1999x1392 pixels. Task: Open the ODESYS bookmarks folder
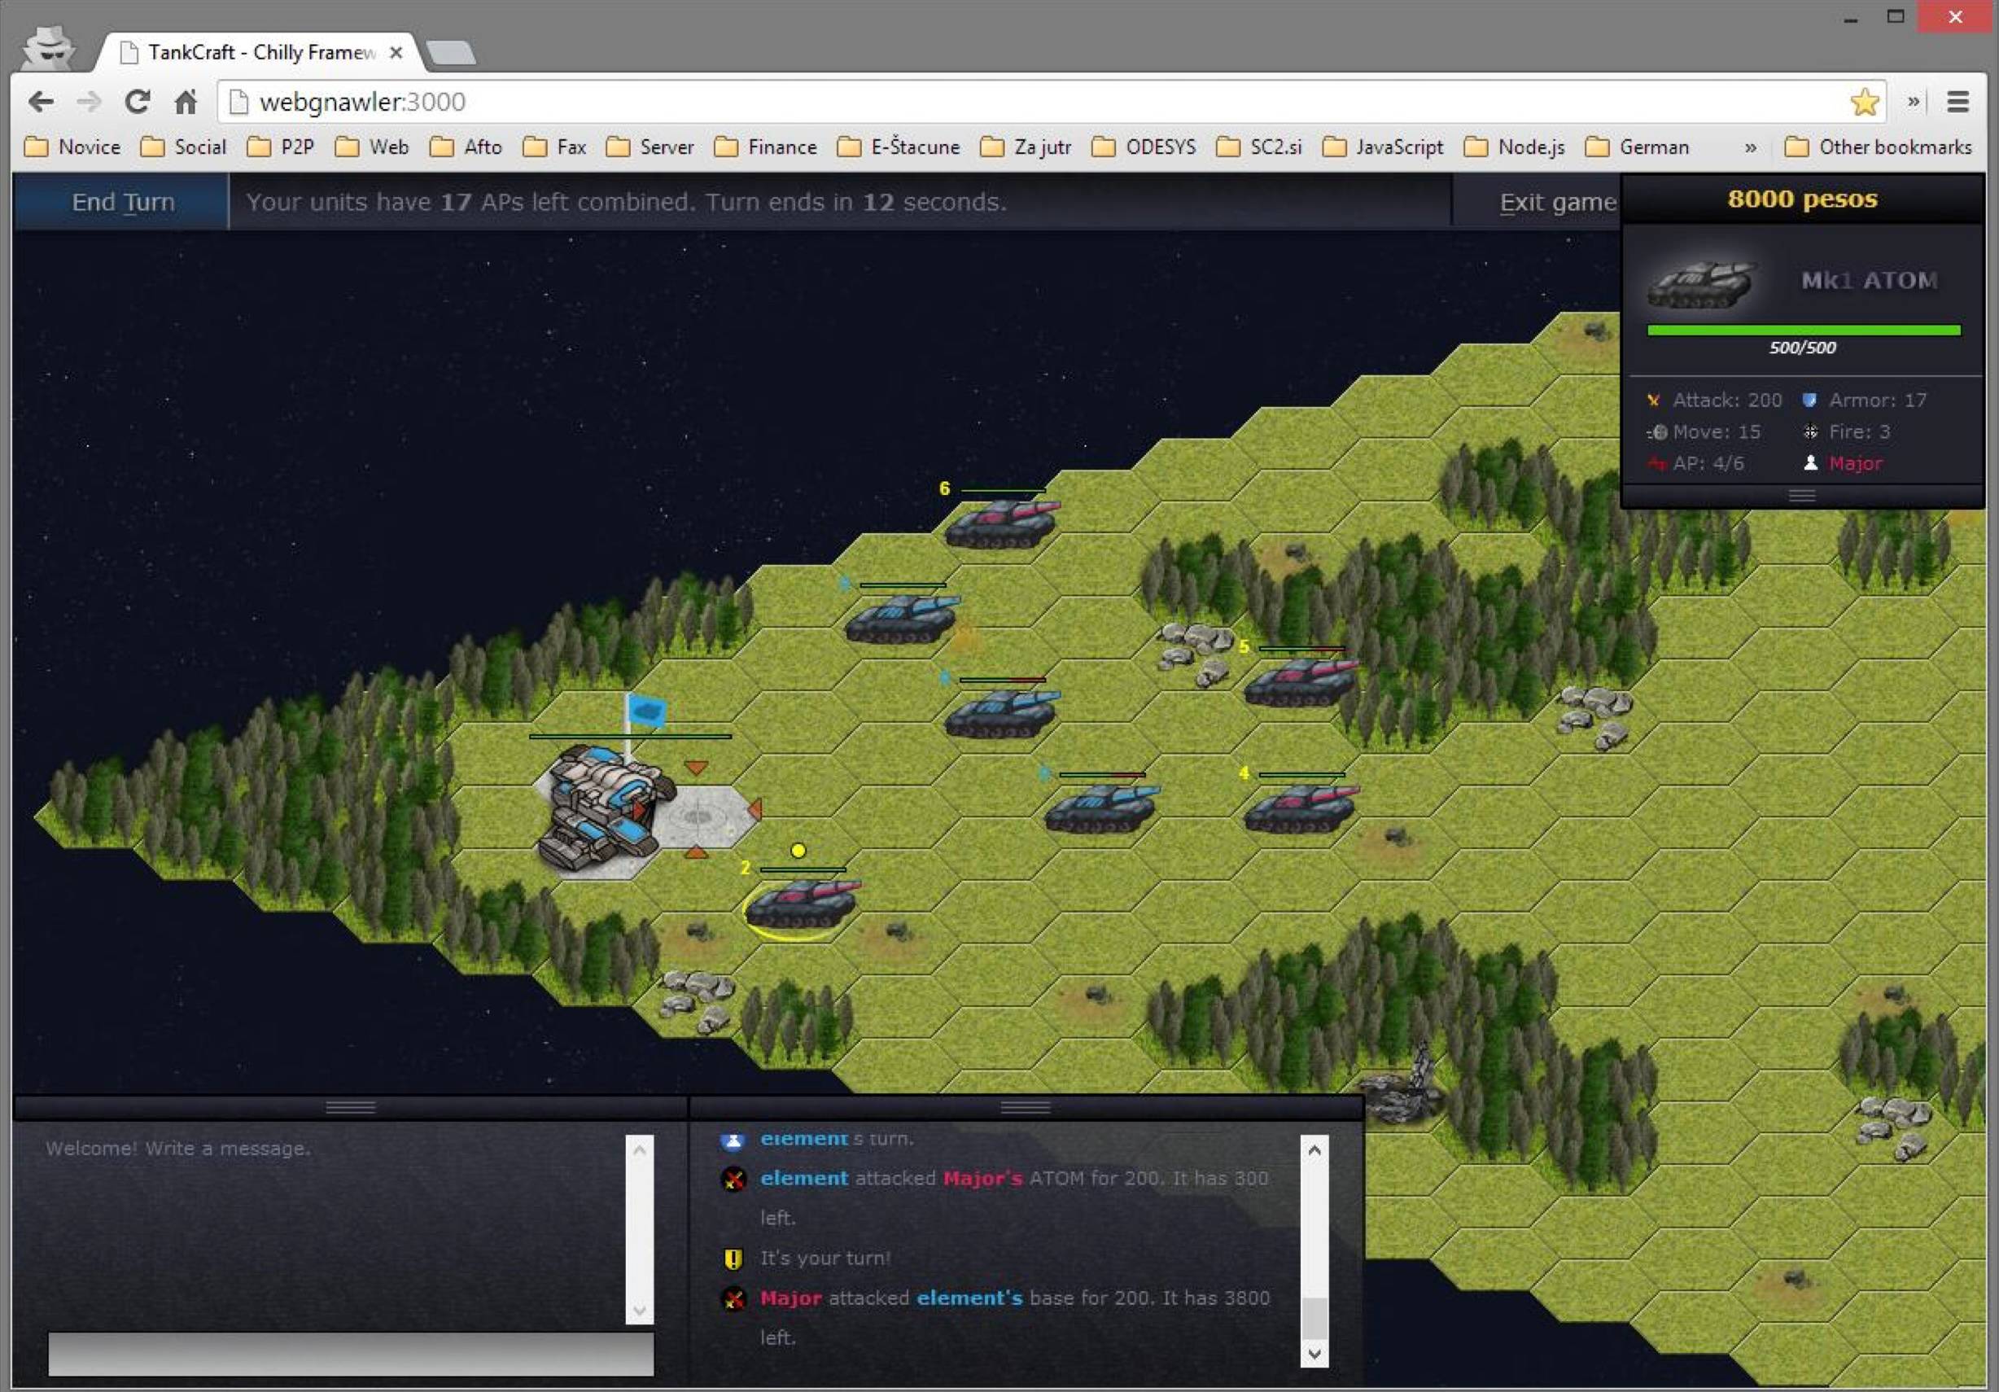click(1144, 147)
